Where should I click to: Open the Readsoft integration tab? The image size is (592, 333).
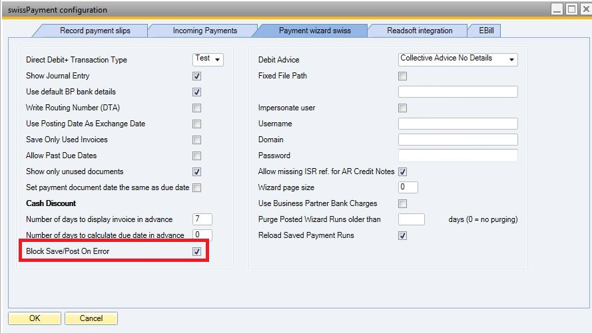[420, 31]
